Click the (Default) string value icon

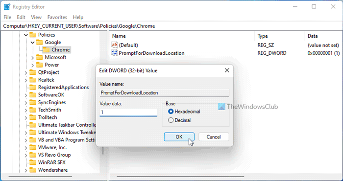pos(115,45)
